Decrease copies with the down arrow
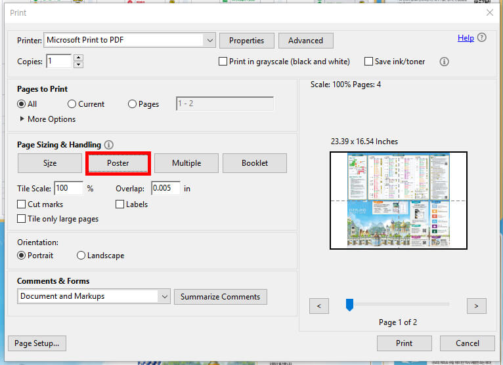The height and width of the screenshot is (365, 503). [x=79, y=65]
